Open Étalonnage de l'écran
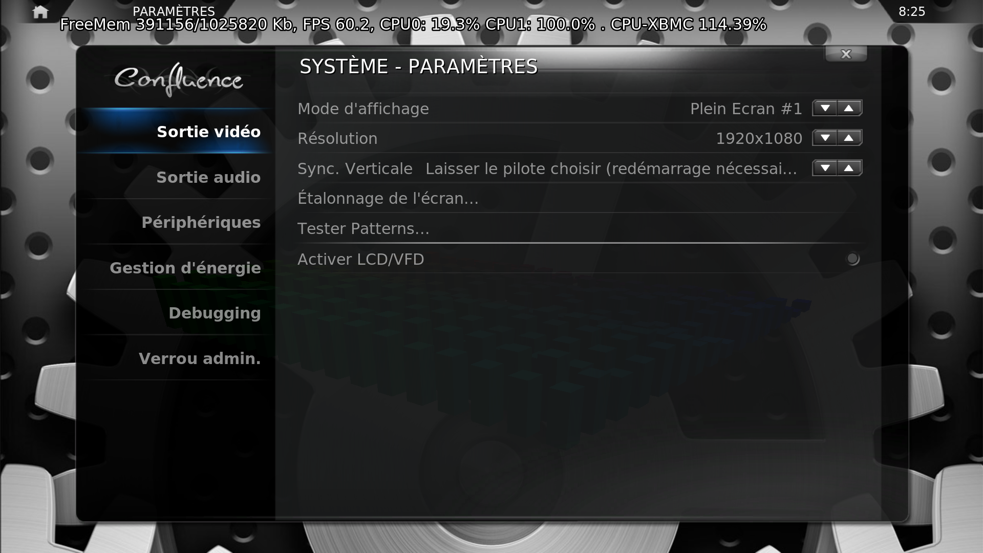Screen dimensions: 983x553 click(x=579, y=198)
